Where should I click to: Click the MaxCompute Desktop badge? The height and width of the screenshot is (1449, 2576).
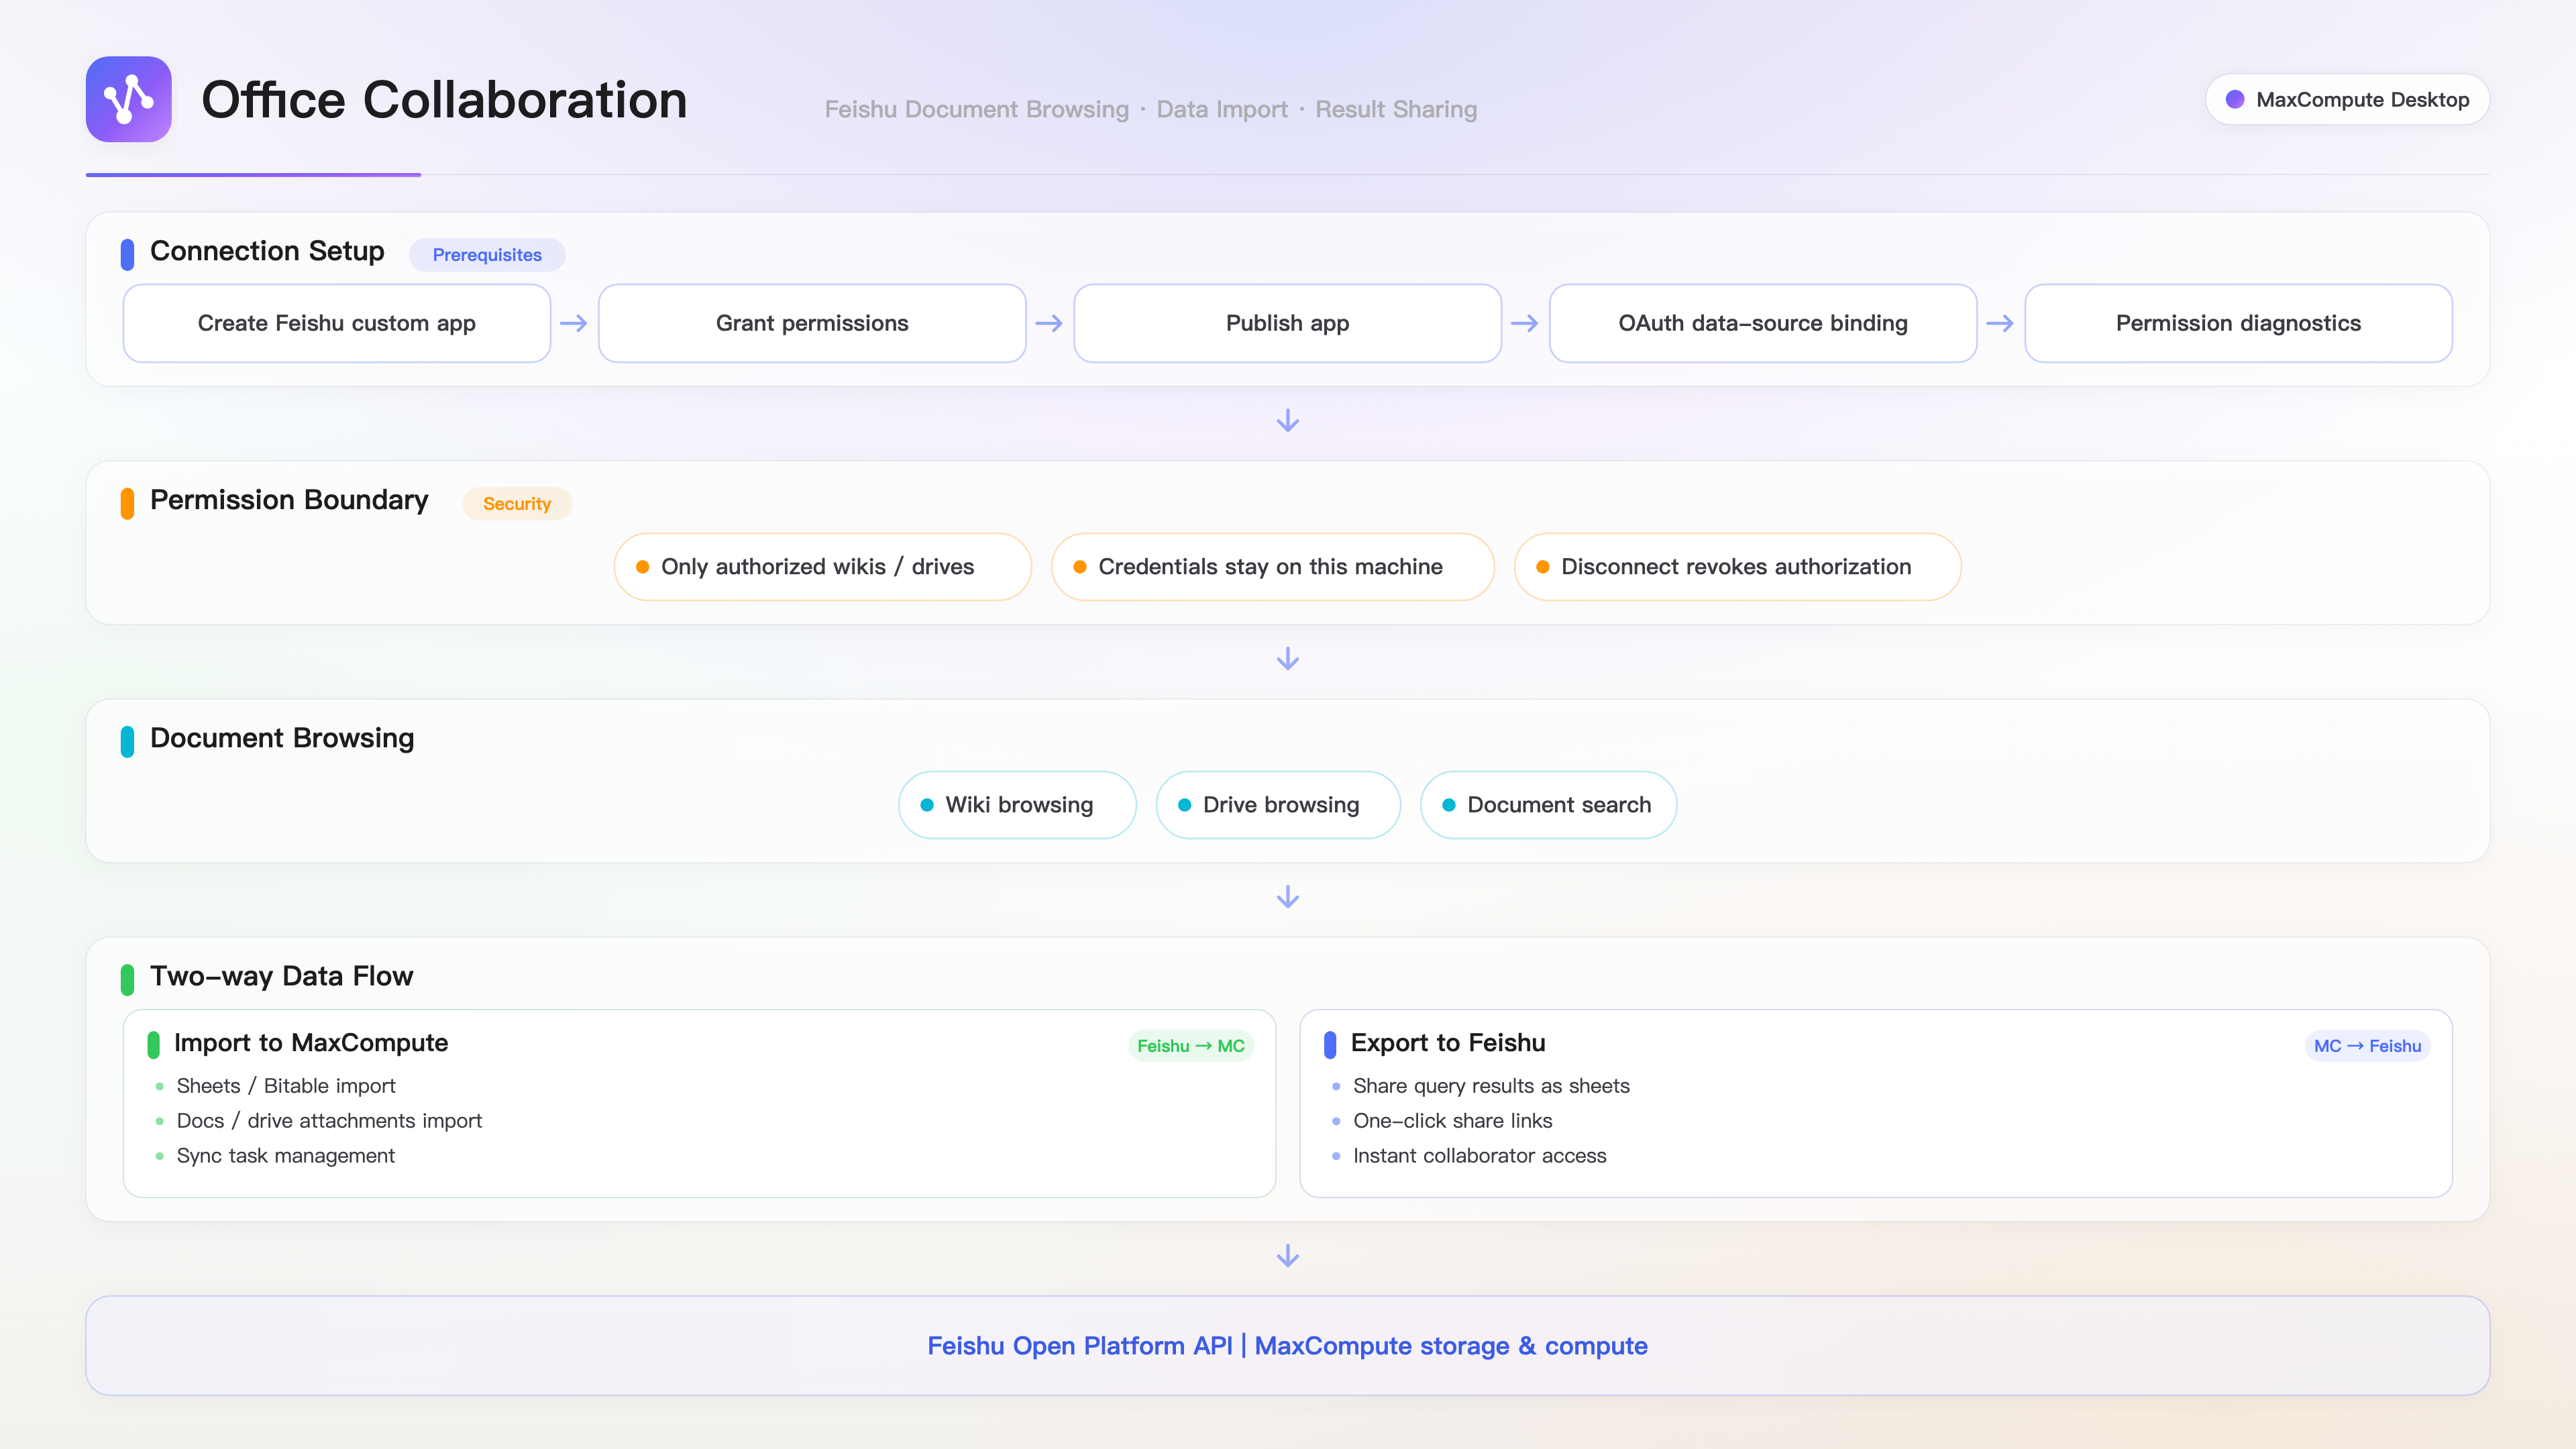(x=2347, y=99)
